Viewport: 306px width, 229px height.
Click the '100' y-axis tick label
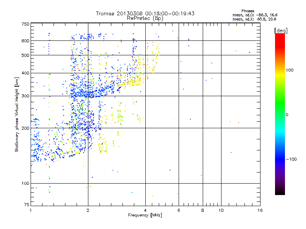pyautogui.click(x=25, y=183)
